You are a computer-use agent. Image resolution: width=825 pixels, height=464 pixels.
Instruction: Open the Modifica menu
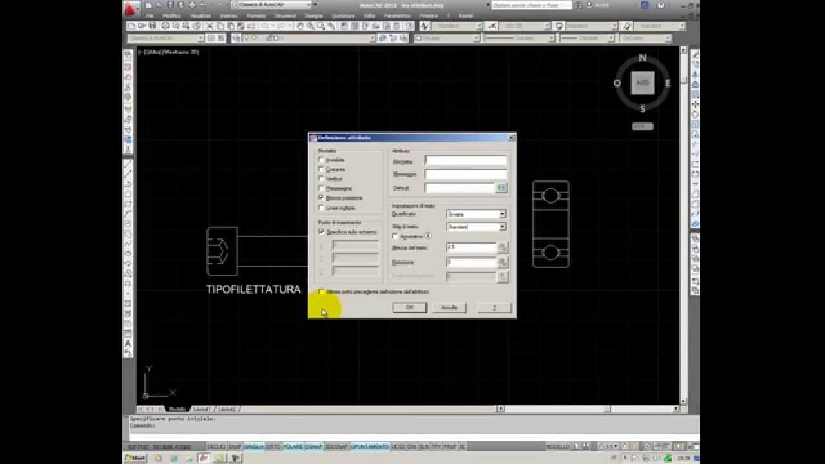click(171, 15)
